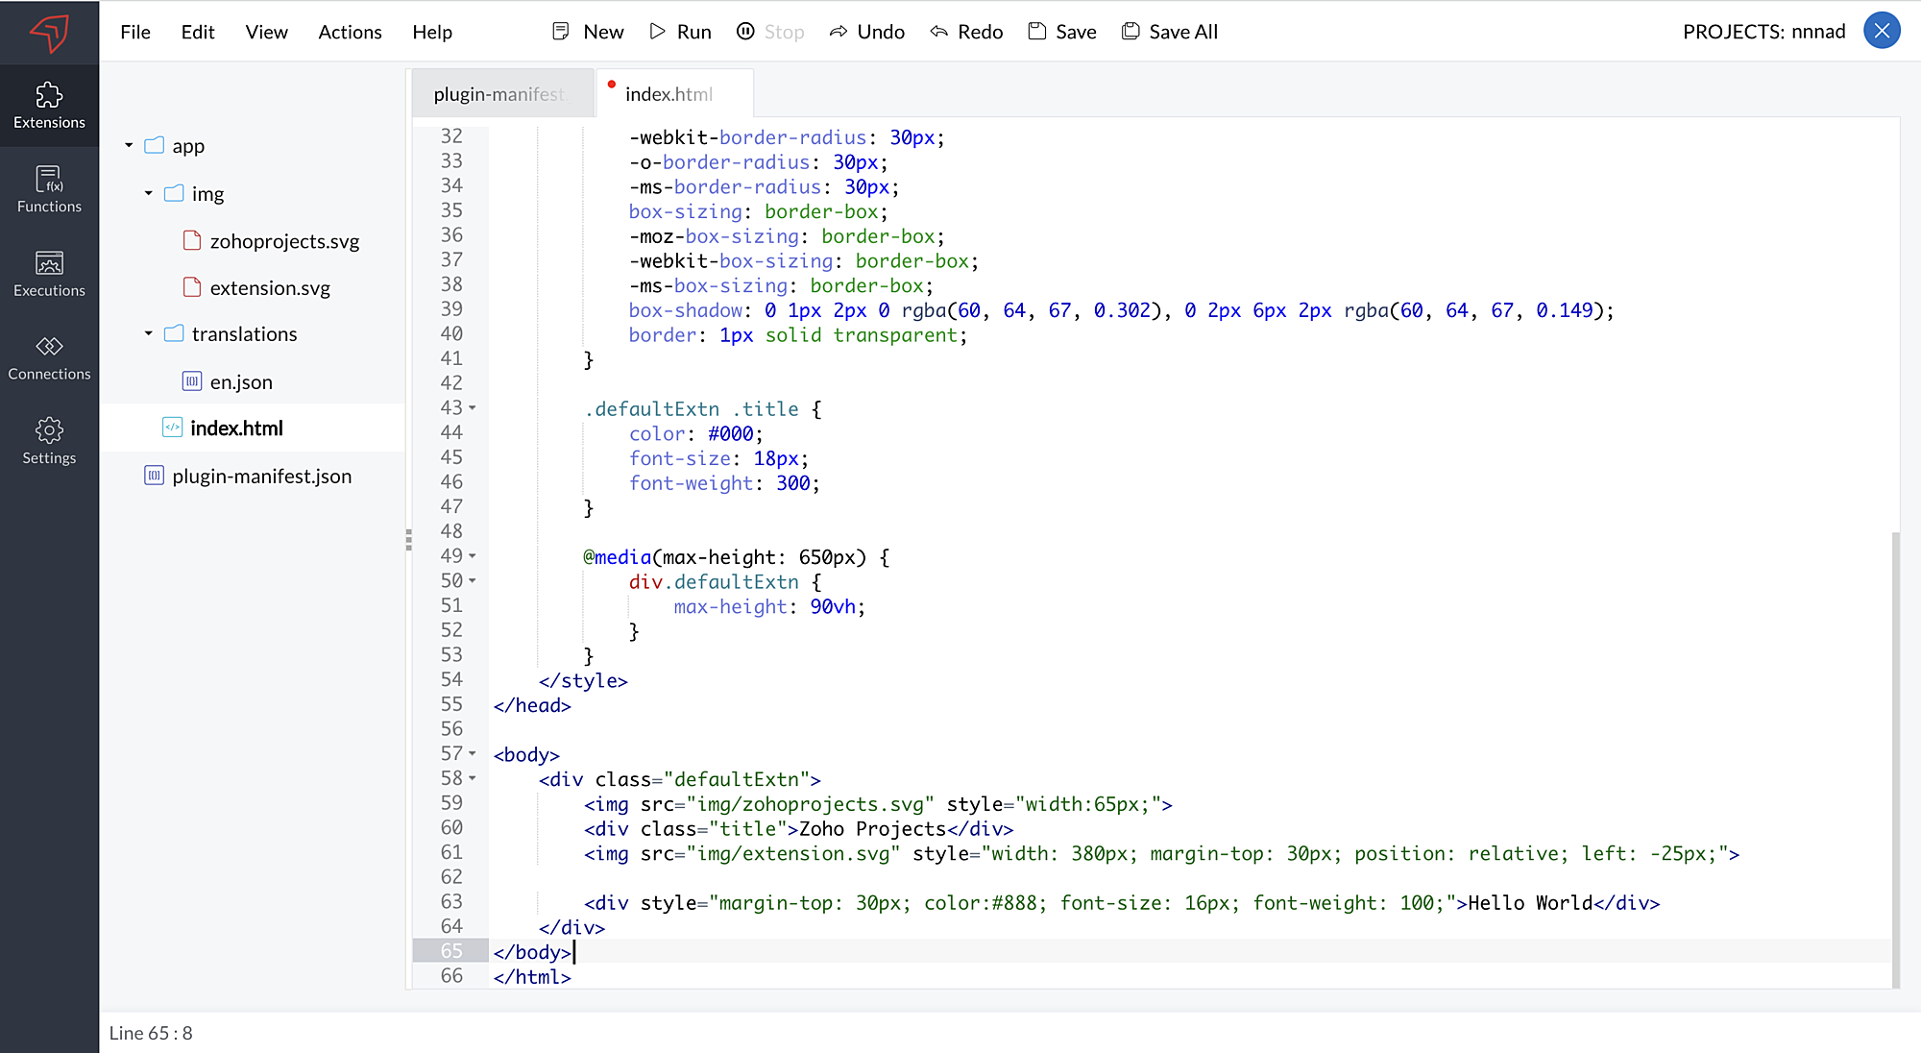Switch to the plugin-manifest tab
This screenshot has height=1053, width=1921.
click(499, 94)
